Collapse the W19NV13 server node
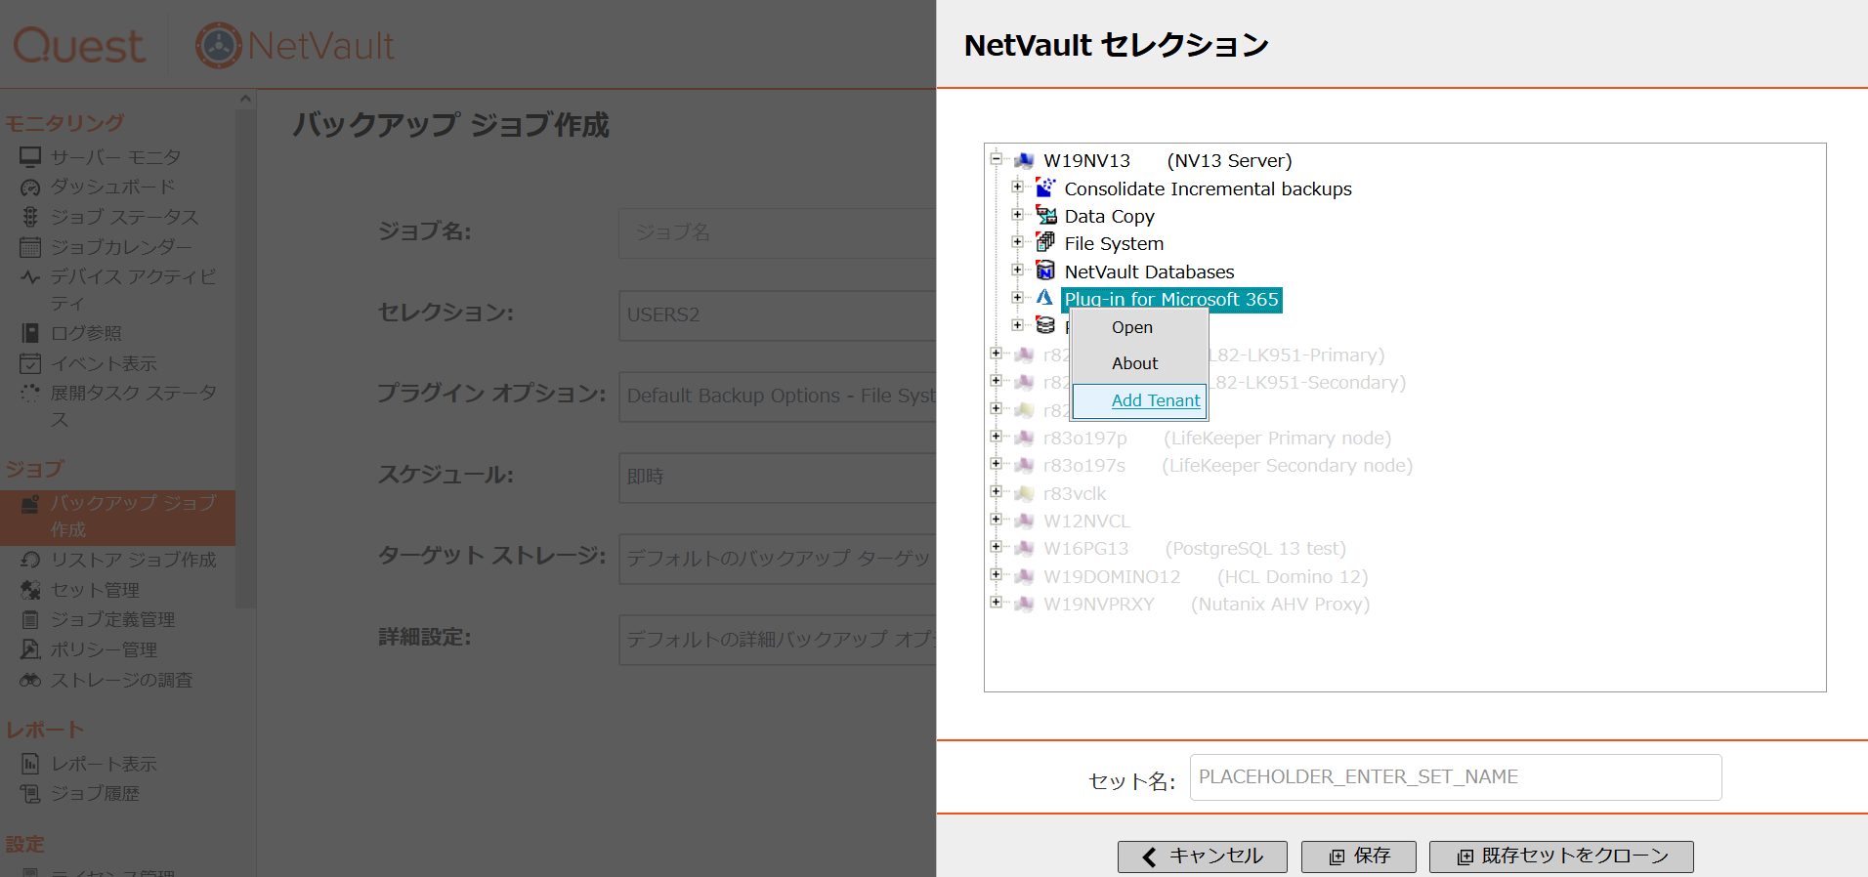 [997, 159]
